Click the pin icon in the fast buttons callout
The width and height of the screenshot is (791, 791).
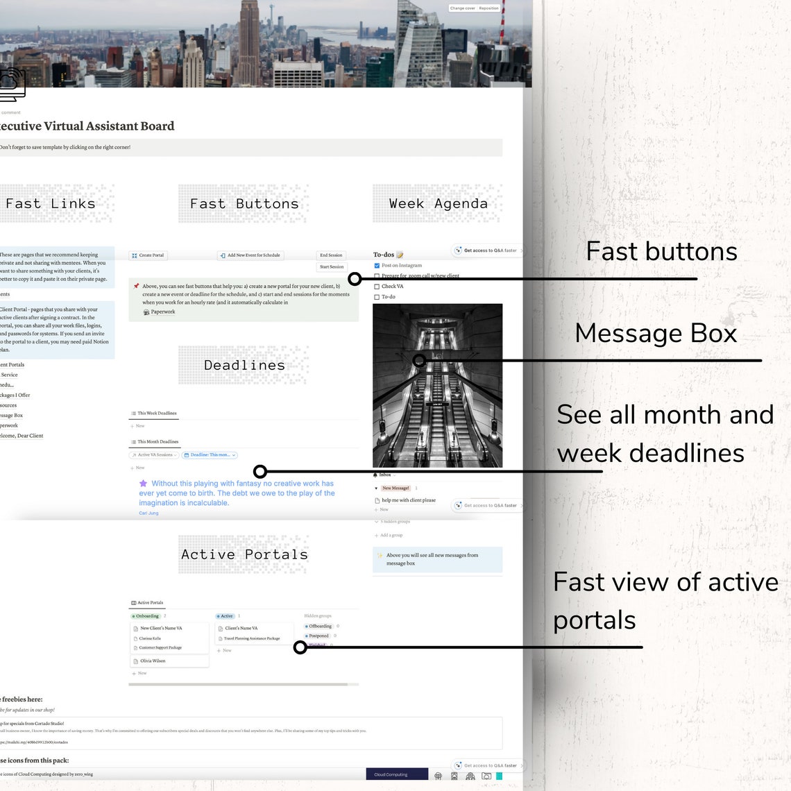[136, 286]
